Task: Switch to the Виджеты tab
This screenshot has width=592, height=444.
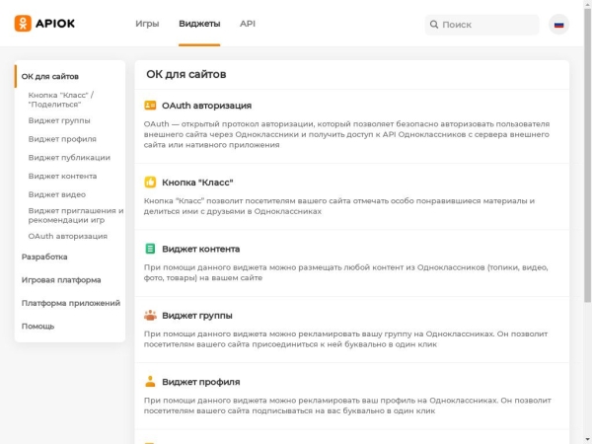Action: click(x=199, y=24)
